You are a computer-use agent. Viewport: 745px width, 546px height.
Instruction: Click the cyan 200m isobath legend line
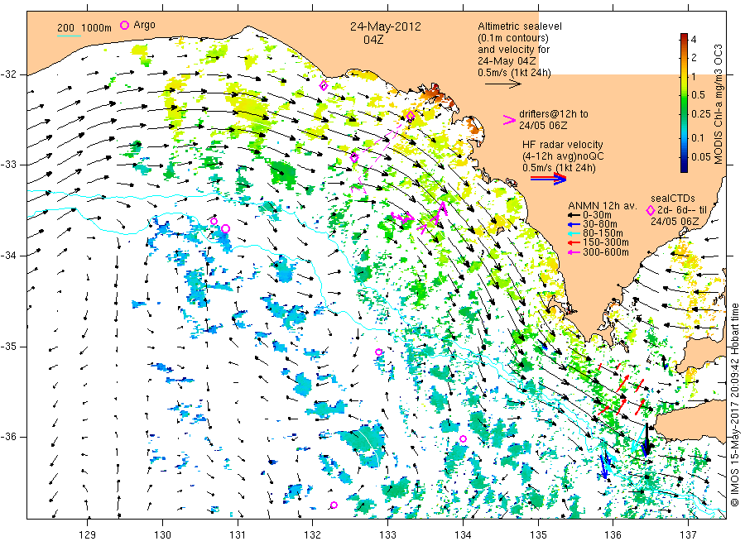(x=69, y=36)
